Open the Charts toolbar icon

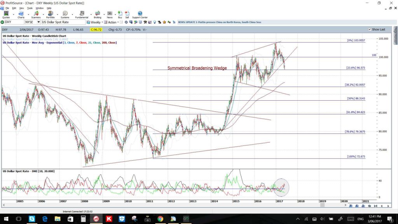[21, 15]
